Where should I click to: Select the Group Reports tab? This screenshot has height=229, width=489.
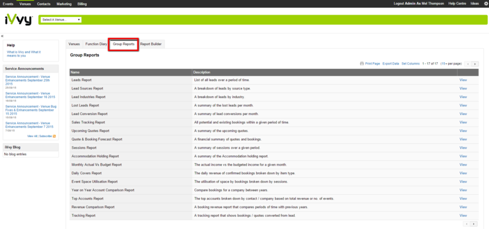tap(123, 44)
